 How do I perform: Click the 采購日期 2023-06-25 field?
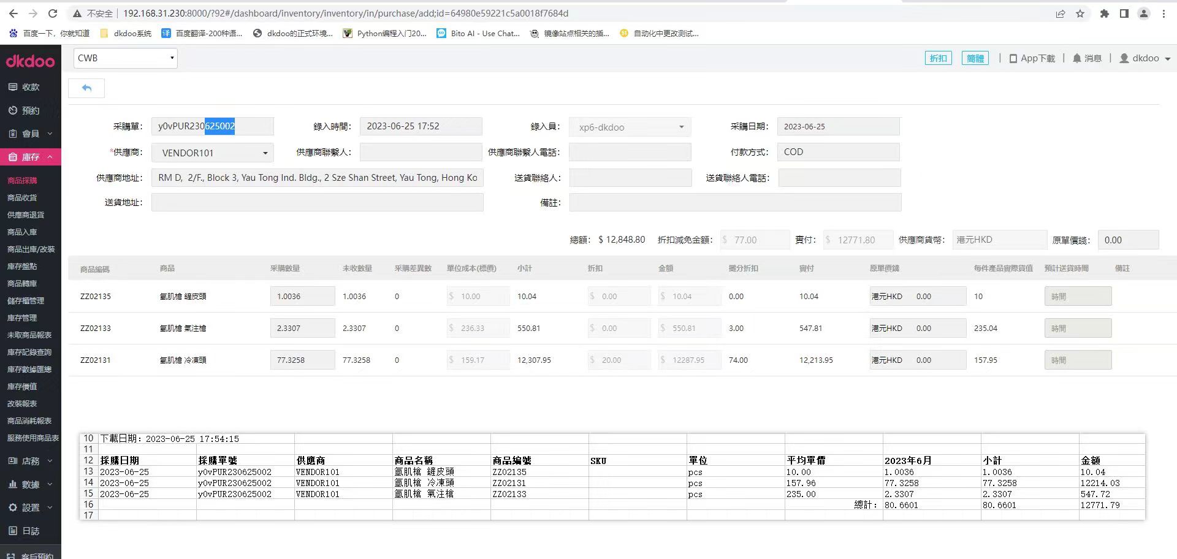[838, 126]
